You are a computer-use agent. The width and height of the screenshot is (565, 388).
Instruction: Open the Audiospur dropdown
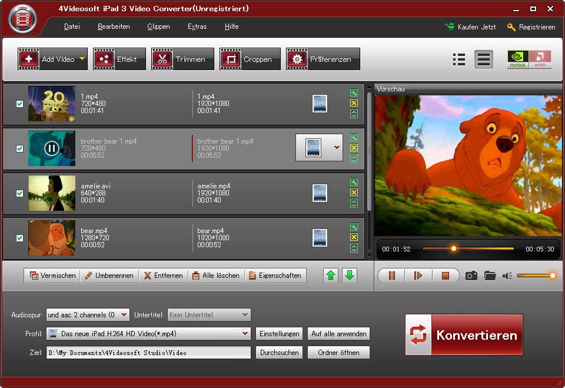point(125,315)
